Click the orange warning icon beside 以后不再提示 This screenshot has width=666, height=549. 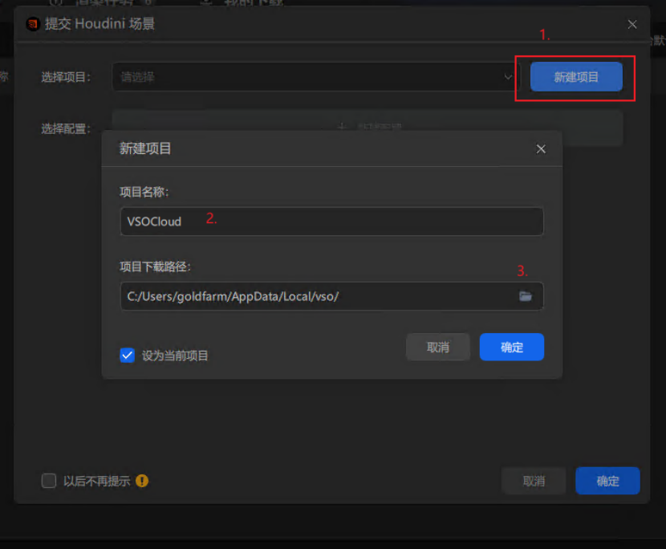142,481
